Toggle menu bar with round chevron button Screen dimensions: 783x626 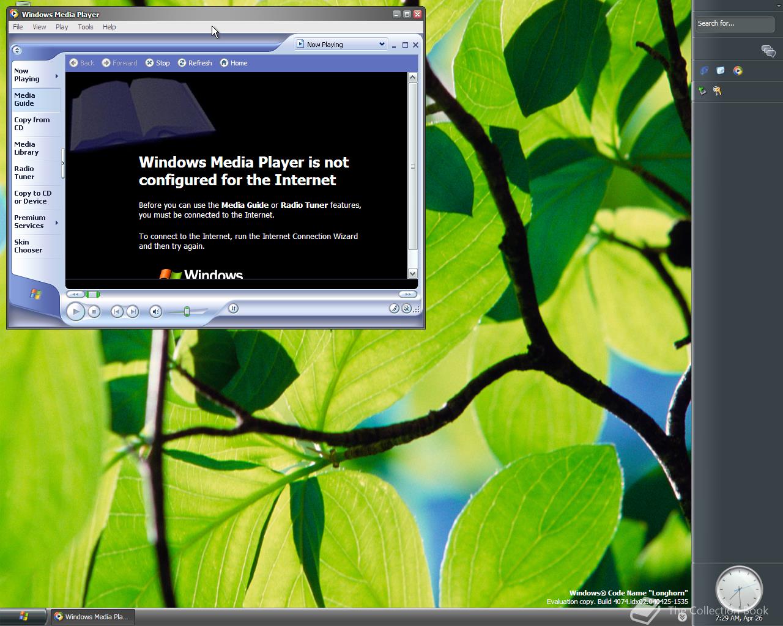[x=17, y=50]
